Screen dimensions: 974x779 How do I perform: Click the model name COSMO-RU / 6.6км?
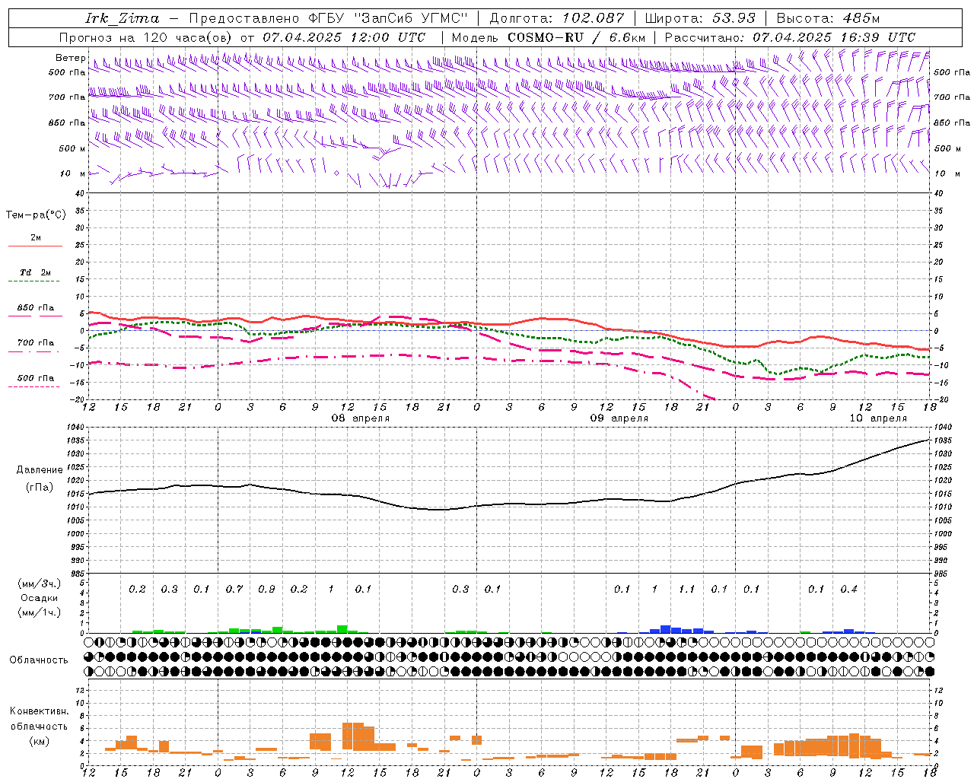(577, 37)
